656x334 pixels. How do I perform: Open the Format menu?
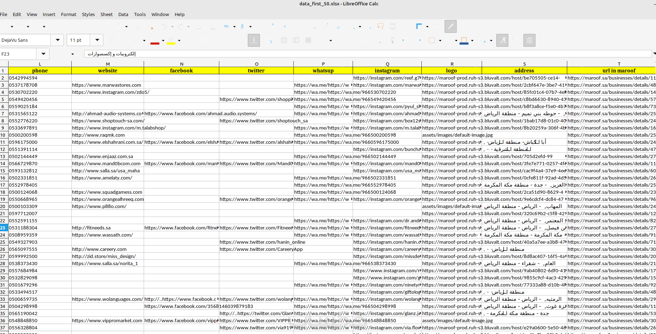68,15
